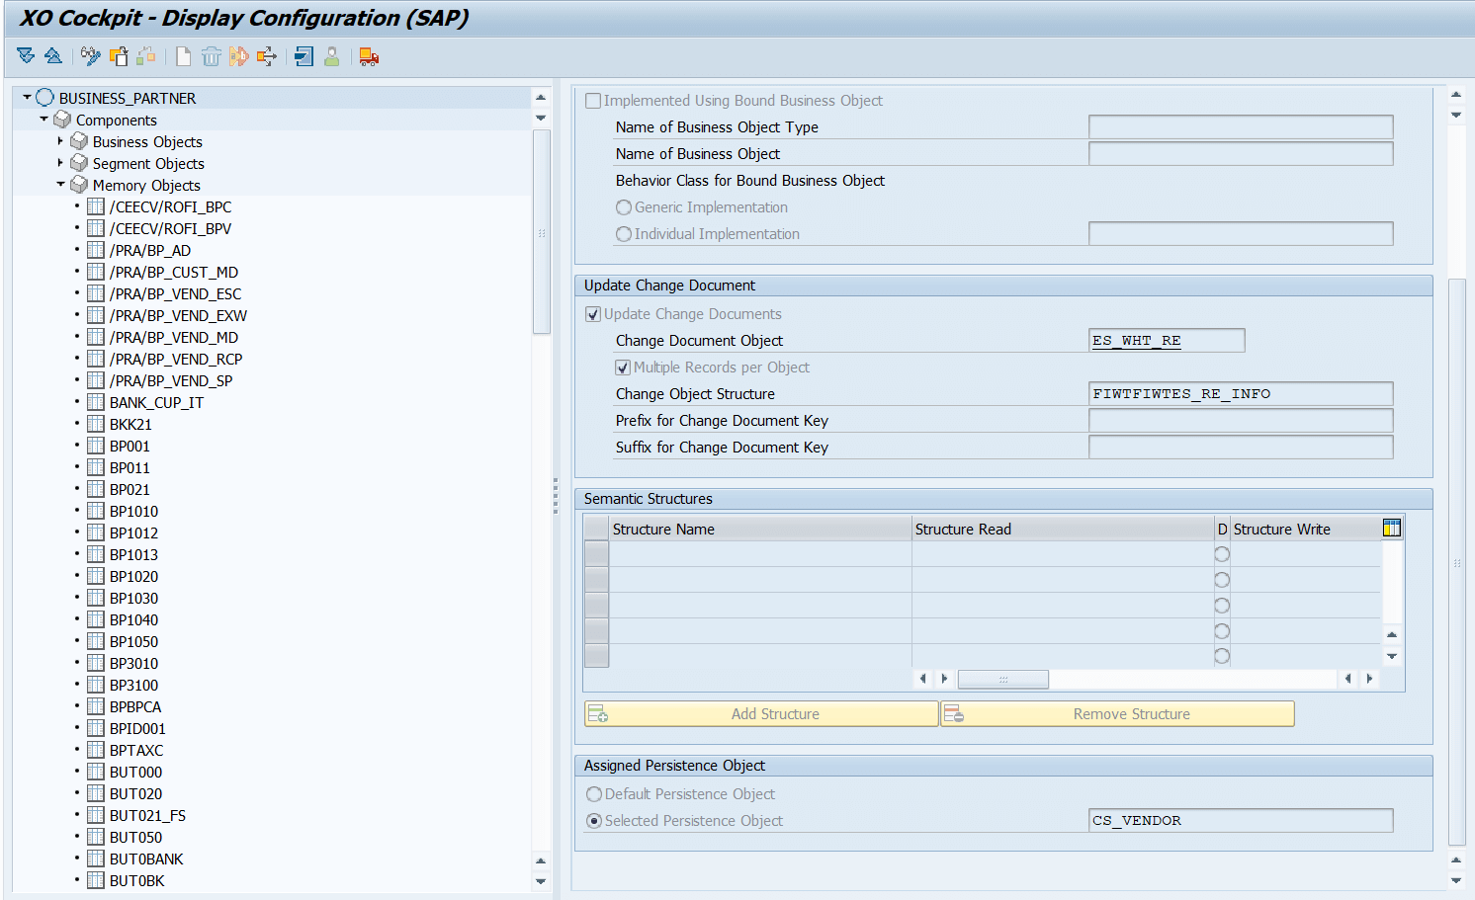Enable the Update Change Documents checkbox
This screenshot has height=900, width=1475.
pyautogui.click(x=593, y=313)
